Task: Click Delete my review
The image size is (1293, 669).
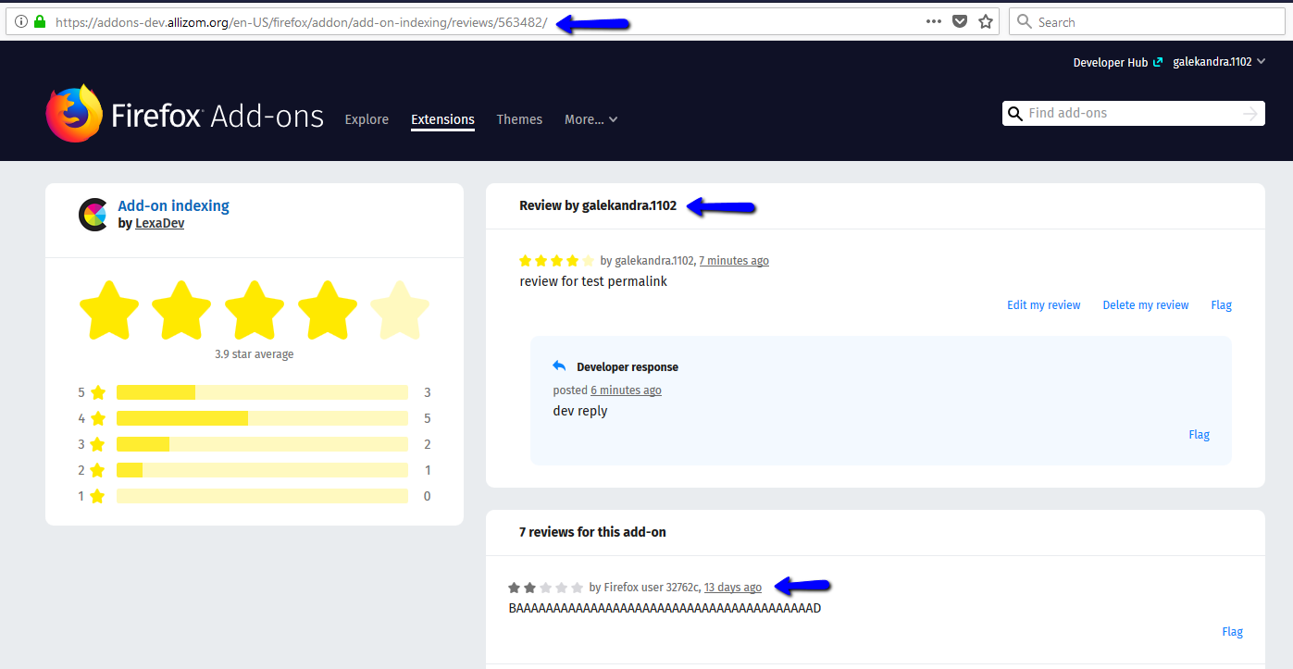Action: [1146, 305]
